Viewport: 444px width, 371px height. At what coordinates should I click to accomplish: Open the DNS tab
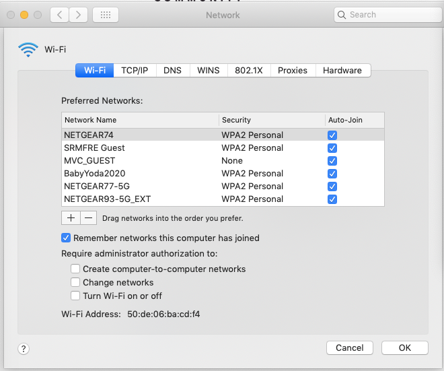(172, 70)
